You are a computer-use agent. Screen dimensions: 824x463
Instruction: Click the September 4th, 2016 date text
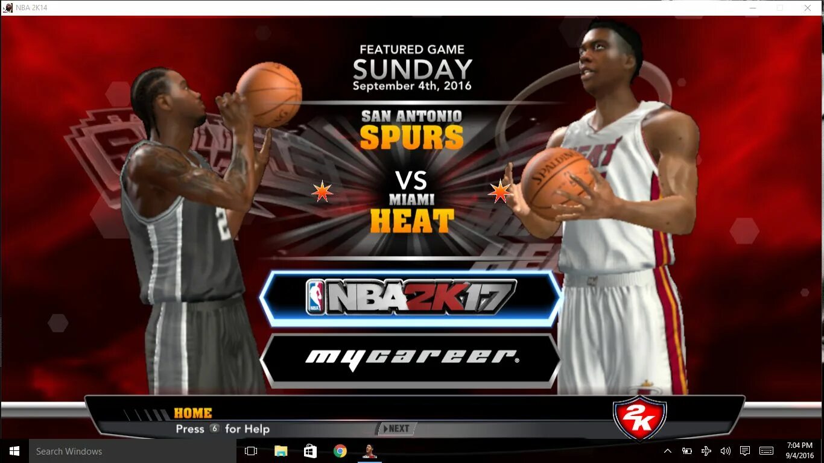tap(412, 86)
